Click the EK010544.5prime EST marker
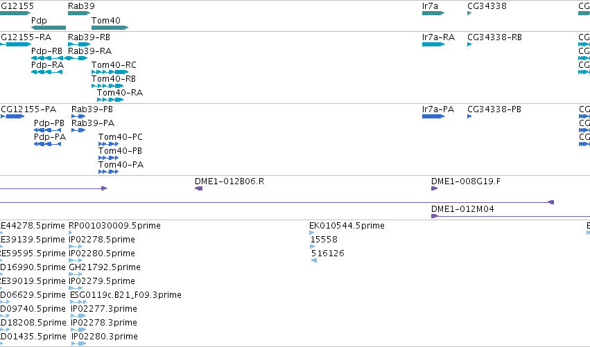The width and height of the screenshot is (590, 347). tap(311, 233)
